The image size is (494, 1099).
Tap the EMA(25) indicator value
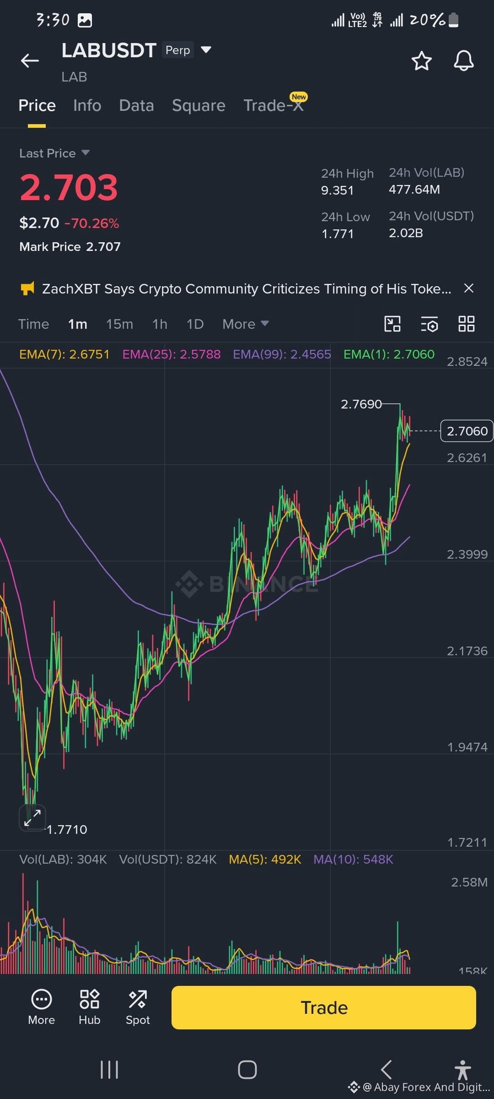172,354
